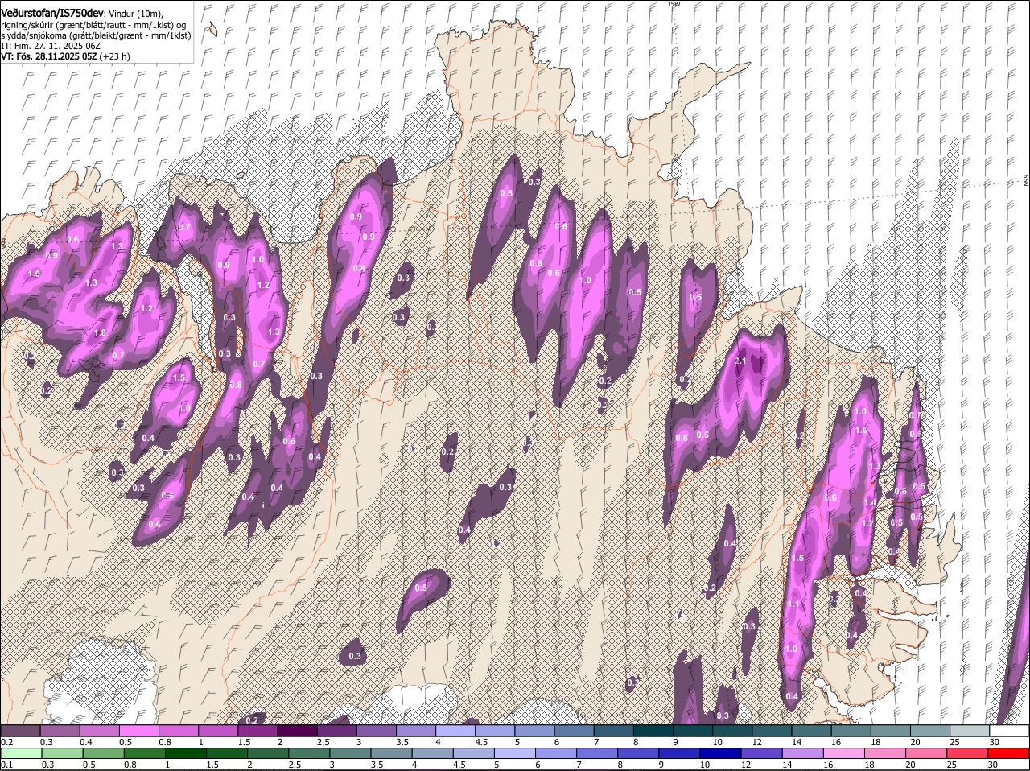Pick the white upper legend swatch after 30
Viewport: 1030px width, 771px height.
[1009, 731]
